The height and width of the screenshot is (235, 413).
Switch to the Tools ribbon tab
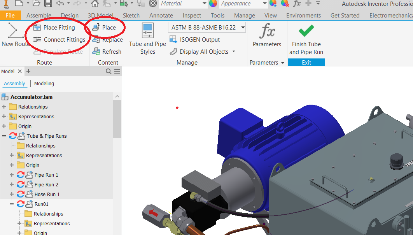tap(217, 16)
